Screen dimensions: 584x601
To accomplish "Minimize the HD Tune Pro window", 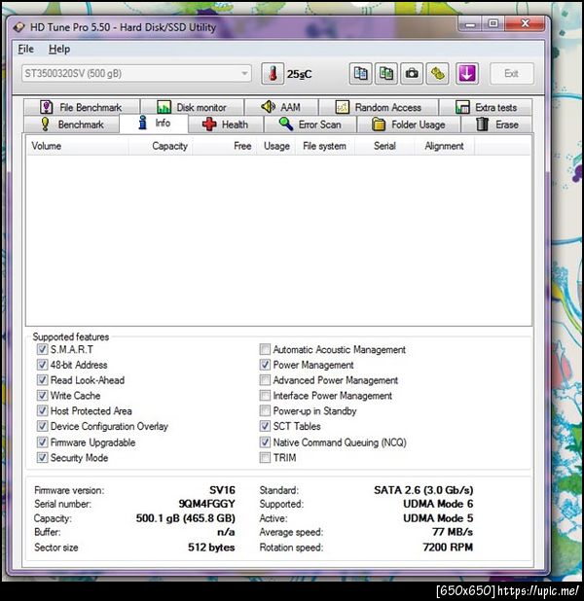I will click(x=470, y=24).
